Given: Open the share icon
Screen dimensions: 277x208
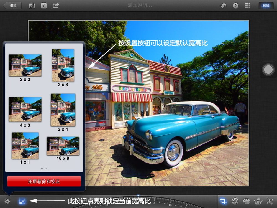Looking at the screenshot, I should point(56,6).
